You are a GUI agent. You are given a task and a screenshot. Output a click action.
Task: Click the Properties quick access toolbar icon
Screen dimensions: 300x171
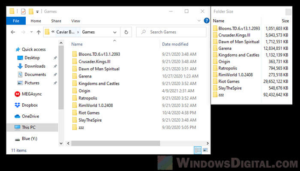coord(23,12)
